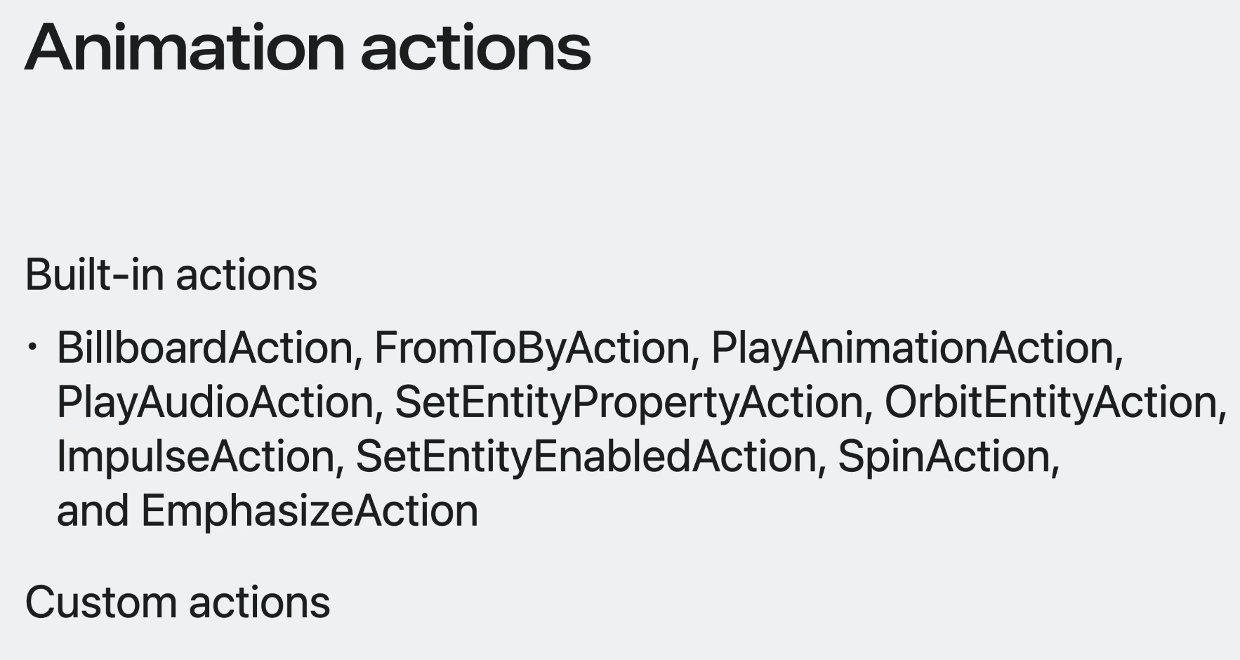The height and width of the screenshot is (660, 1240).
Task: Click 'actions' following the word Custom
Action: pyautogui.click(x=259, y=602)
